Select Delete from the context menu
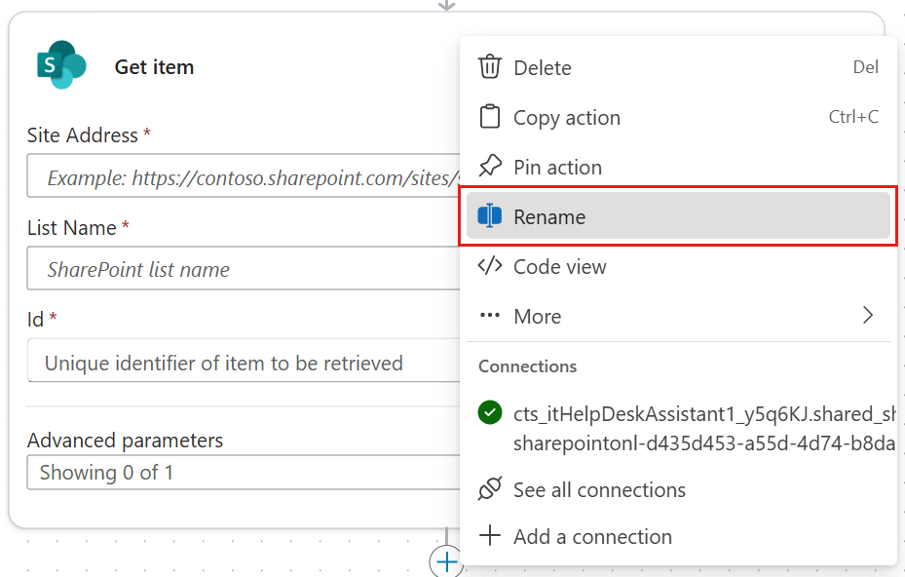Viewport: 905px width, 577px height. click(x=678, y=67)
